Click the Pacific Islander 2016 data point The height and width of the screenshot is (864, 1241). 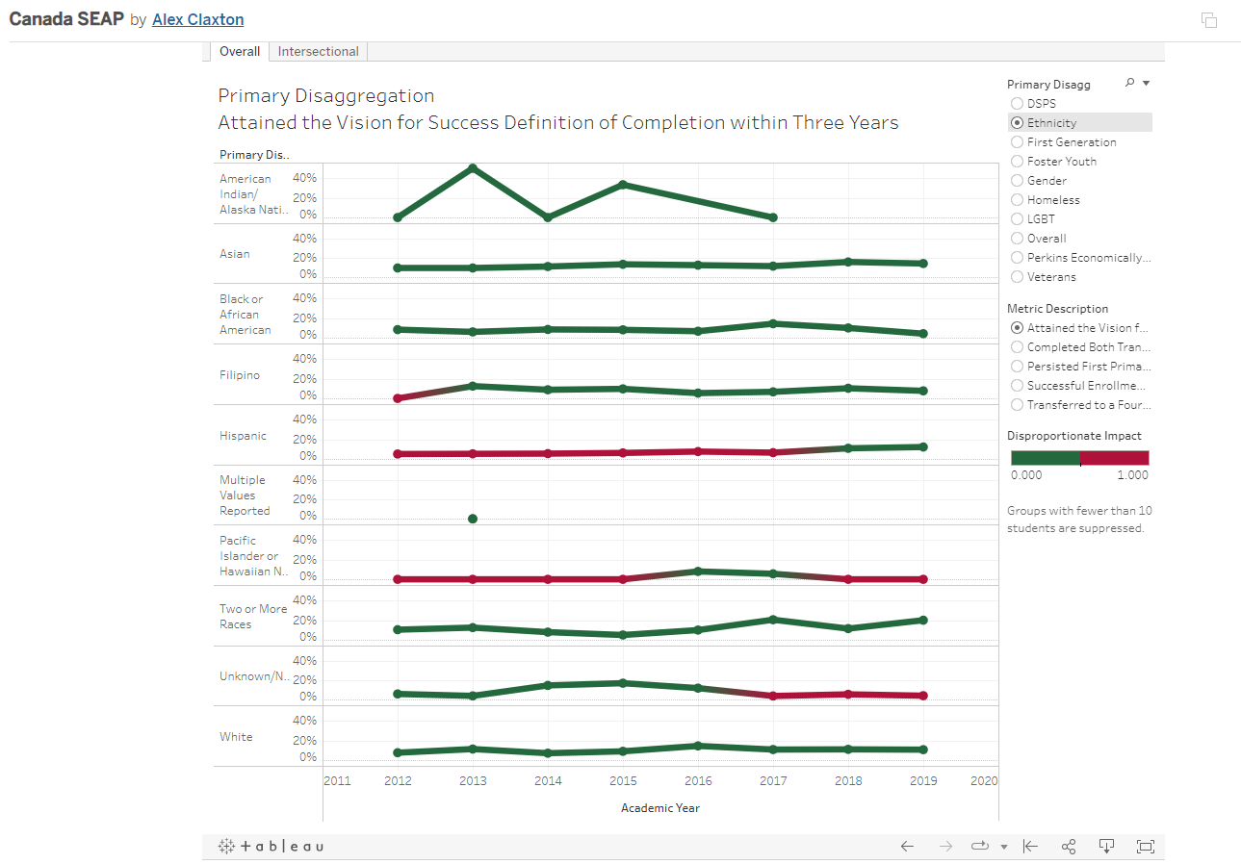tap(698, 571)
